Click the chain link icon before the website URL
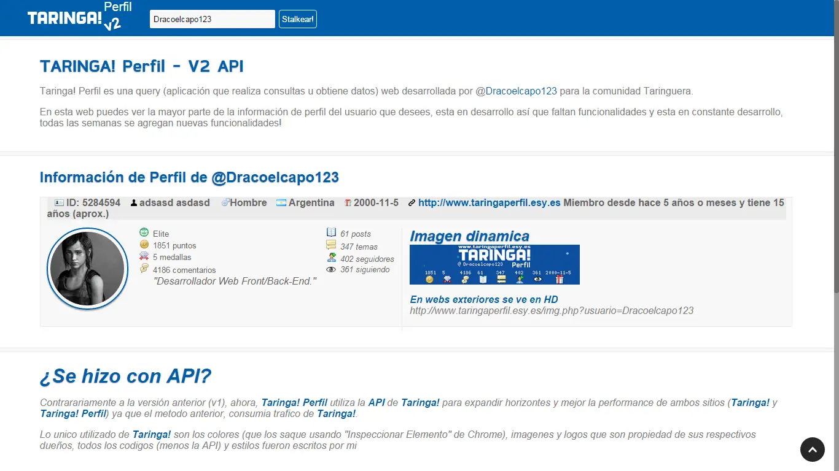Image resolution: width=839 pixels, height=471 pixels. (412, 203)
